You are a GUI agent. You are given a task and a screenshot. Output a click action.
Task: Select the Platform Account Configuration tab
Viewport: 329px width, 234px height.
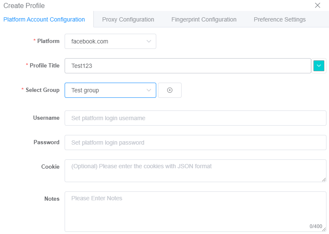44,19
